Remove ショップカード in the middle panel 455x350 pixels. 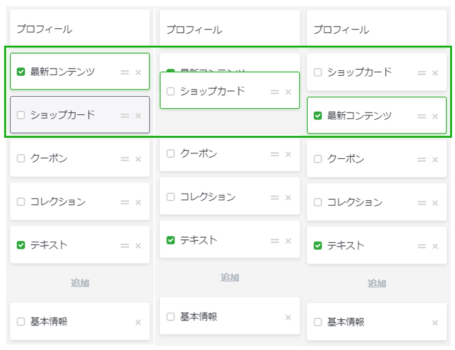tap(288, 92)
